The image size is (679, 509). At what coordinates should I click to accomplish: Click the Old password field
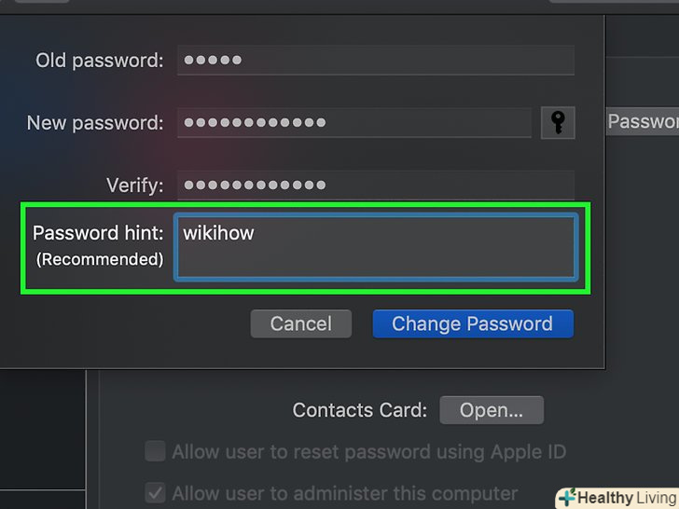point(376,61)
